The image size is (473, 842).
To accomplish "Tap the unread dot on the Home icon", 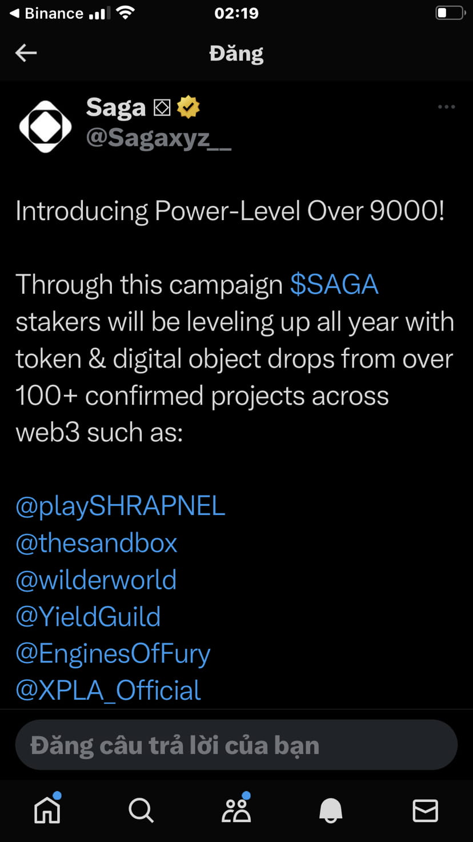I will [x=58, y=795].
